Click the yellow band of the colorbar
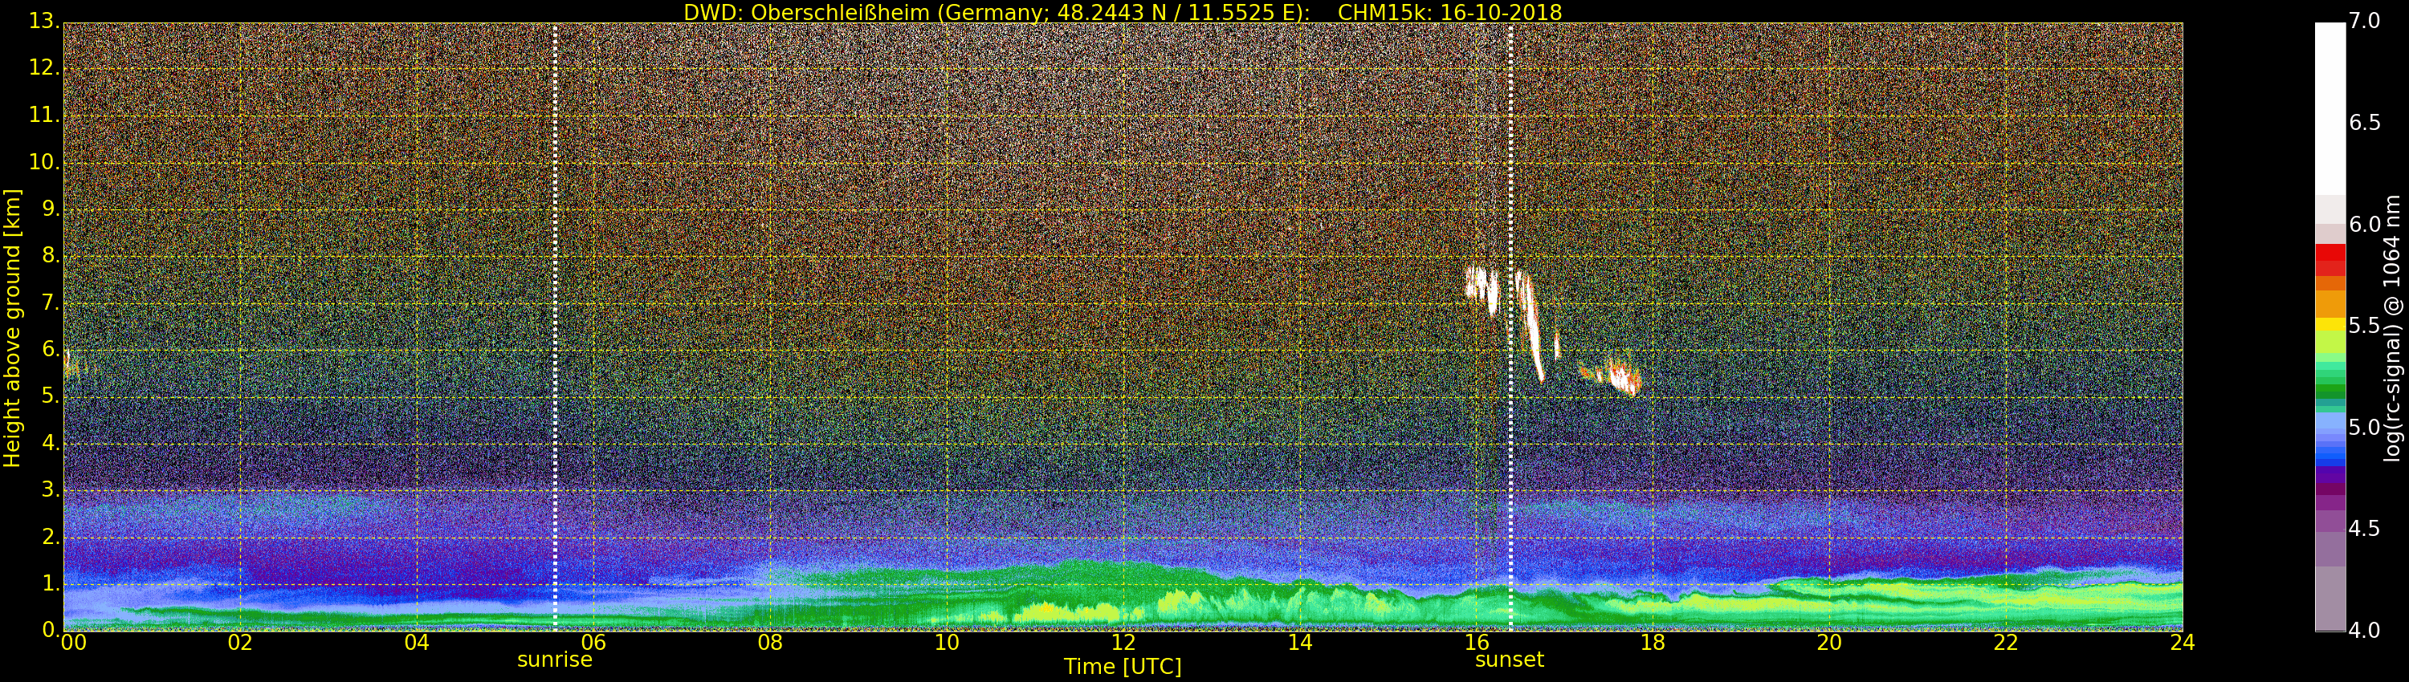 pyautogui.click(x=2330, y=325)
